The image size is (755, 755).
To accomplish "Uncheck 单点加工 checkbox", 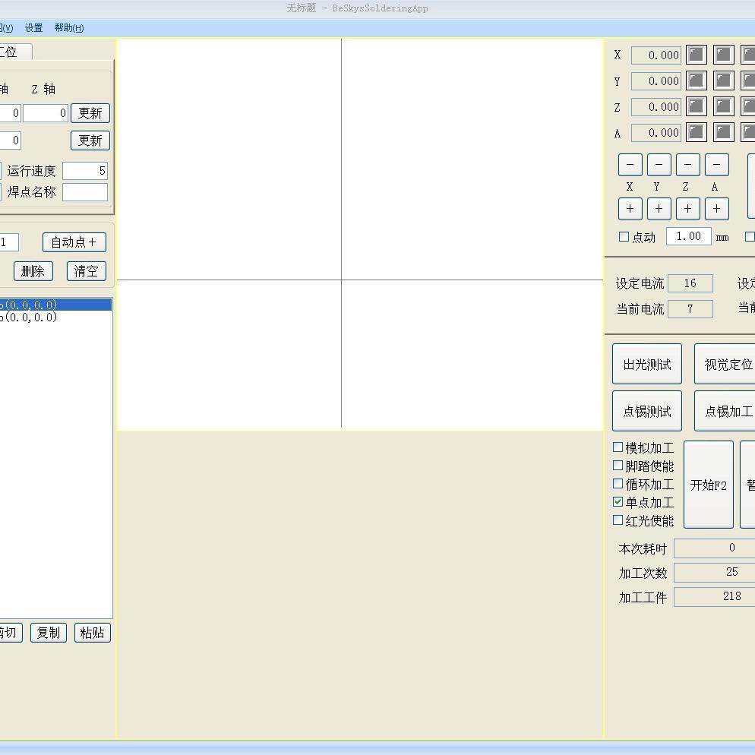I will pos(618,502).
